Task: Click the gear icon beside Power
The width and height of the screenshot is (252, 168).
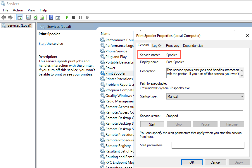Action: point(103,68)
